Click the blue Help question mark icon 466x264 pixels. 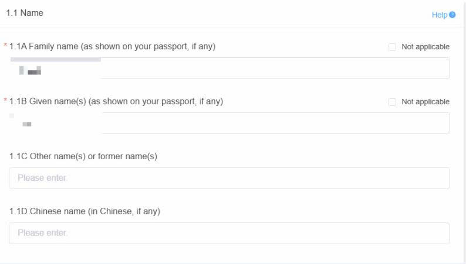point(453,15)
